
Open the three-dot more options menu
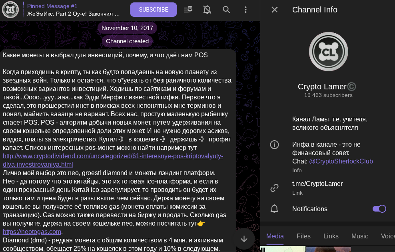point(245,10)
